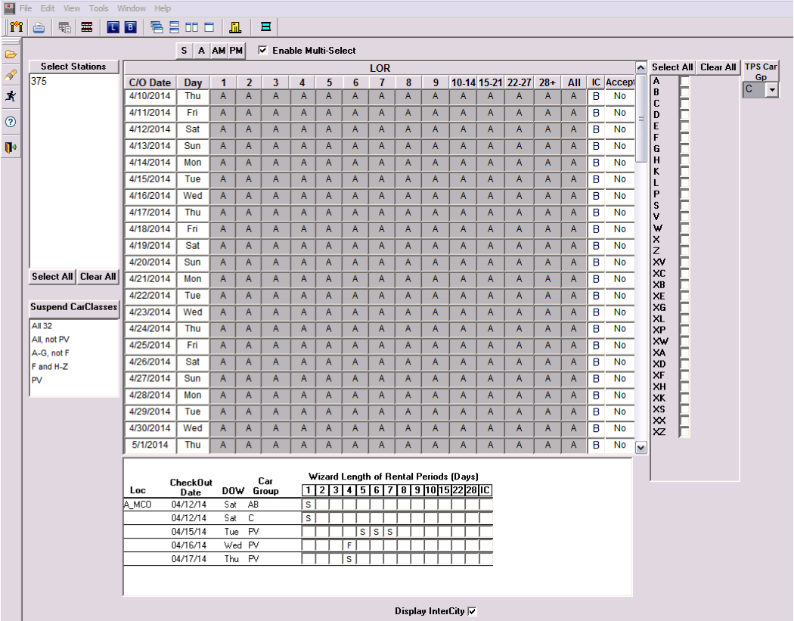Check the car class XZ checkbox
Image resolution: width=794 pixels, height=621 pixels.
tap(684, 432)
